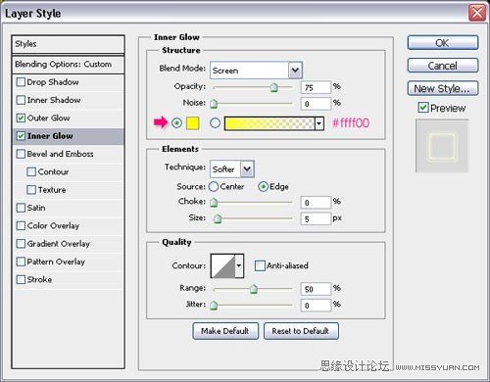Click the Make Default button
This screenshot has width=490, height=382.
[225, 331]
